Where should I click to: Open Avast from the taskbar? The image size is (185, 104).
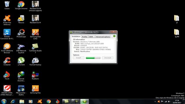pyautogui.click(x=40, y=101)
